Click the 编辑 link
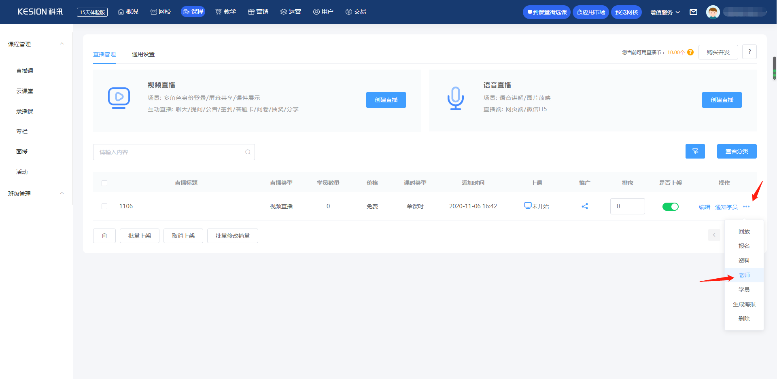 pos(705,207)
